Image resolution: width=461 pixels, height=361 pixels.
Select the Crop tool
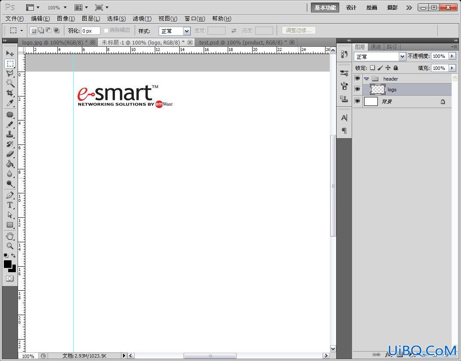[10, 93]
